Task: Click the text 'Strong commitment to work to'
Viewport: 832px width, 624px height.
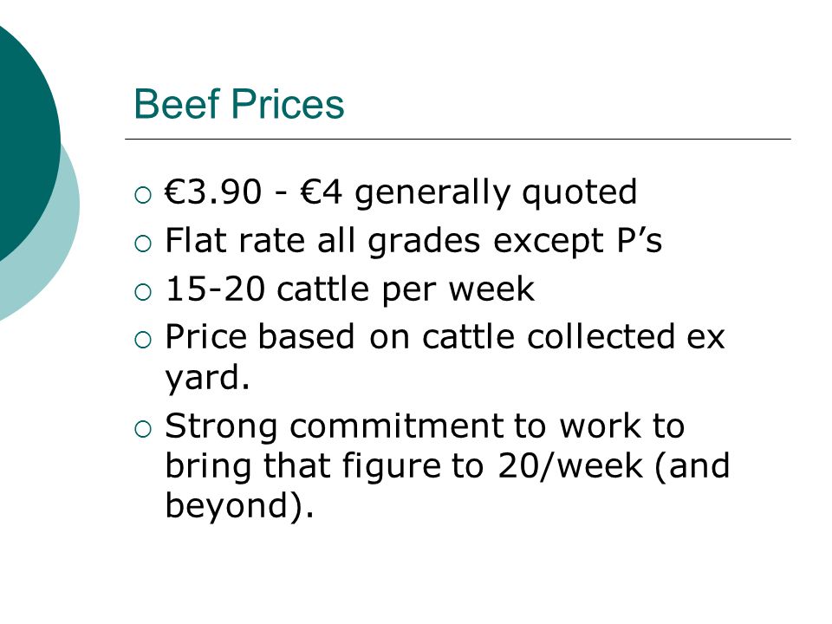Action: [425, 426]
